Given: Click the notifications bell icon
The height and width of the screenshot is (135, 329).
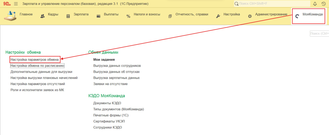Looking at the screenshot, I should click(x=315, y=4).
